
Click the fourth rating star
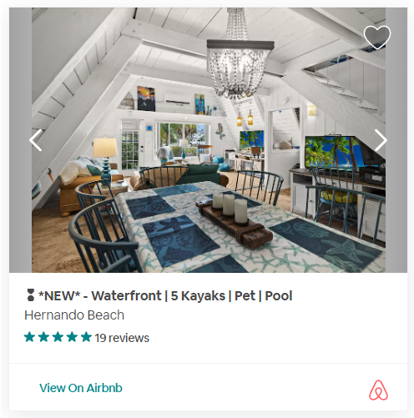[72, 337]
